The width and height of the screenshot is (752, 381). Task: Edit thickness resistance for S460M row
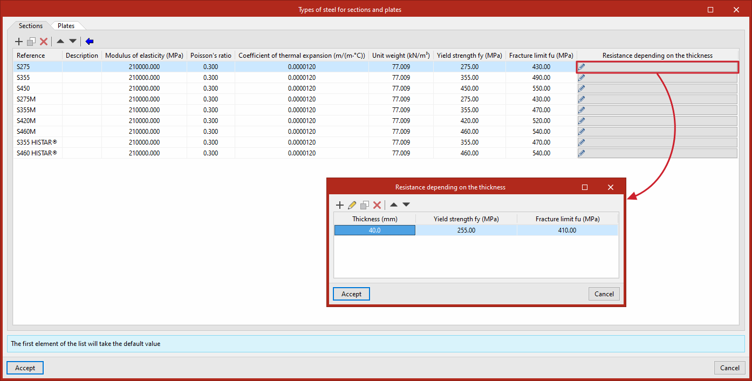click(x=657, y=132)
